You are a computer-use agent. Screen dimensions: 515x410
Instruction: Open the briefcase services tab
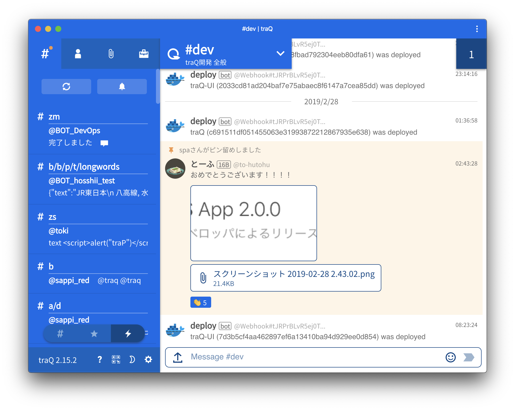click(x=144, y=54)
